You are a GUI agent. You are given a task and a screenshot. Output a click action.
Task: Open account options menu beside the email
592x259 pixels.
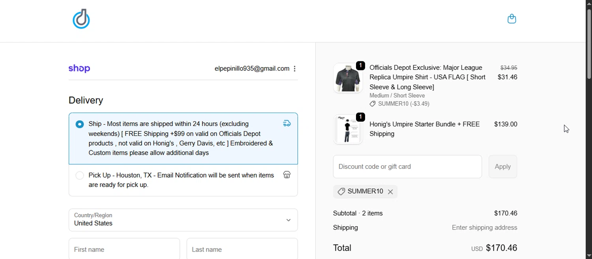[x=294, y=69]
